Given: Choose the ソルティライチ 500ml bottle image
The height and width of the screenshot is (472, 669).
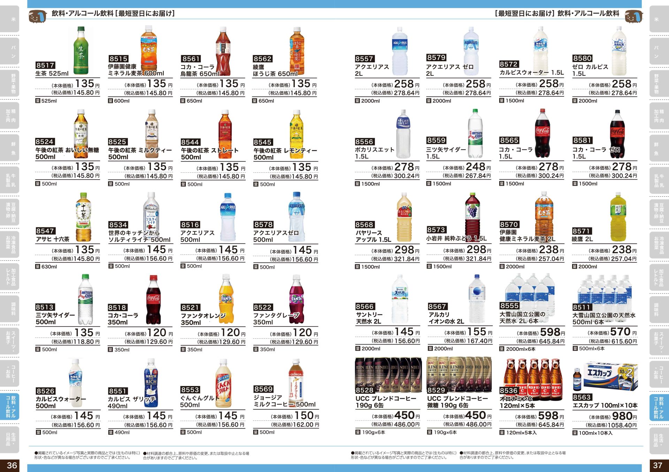Looking at the screenshot, I should point(151,217).
